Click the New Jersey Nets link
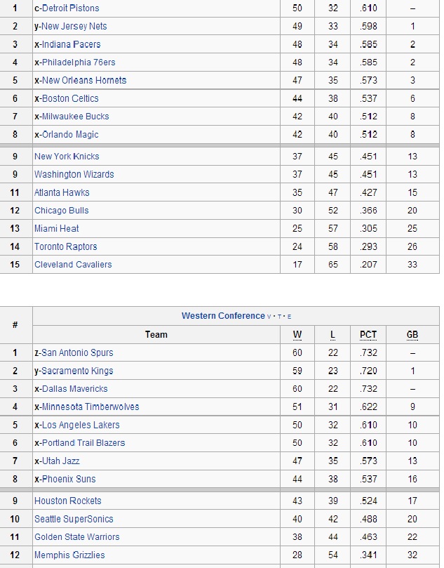The height and width of the screenshot is (568, 444). 74,27
